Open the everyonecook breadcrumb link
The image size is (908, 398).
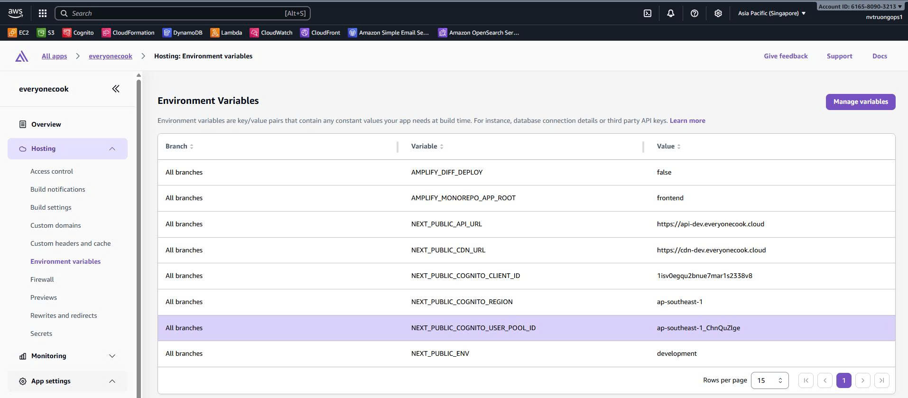click(111, 56)
